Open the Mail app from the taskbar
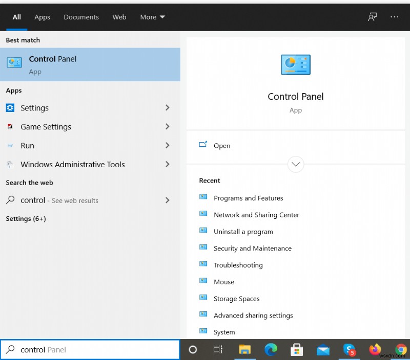The height and width of the screenshot is (360, 410). (x=323, y=350)
